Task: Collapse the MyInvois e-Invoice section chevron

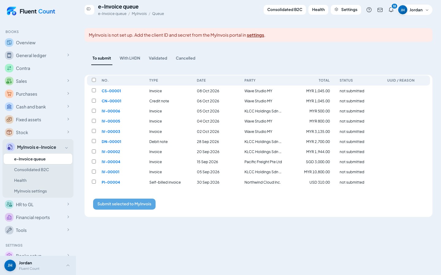Action: point(66,148)
